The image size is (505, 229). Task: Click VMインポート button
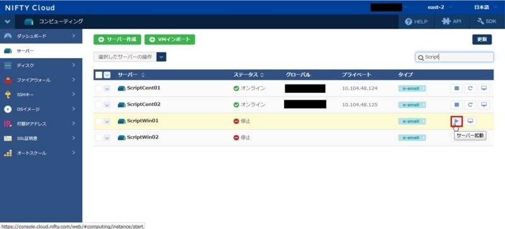click(170, 40)
